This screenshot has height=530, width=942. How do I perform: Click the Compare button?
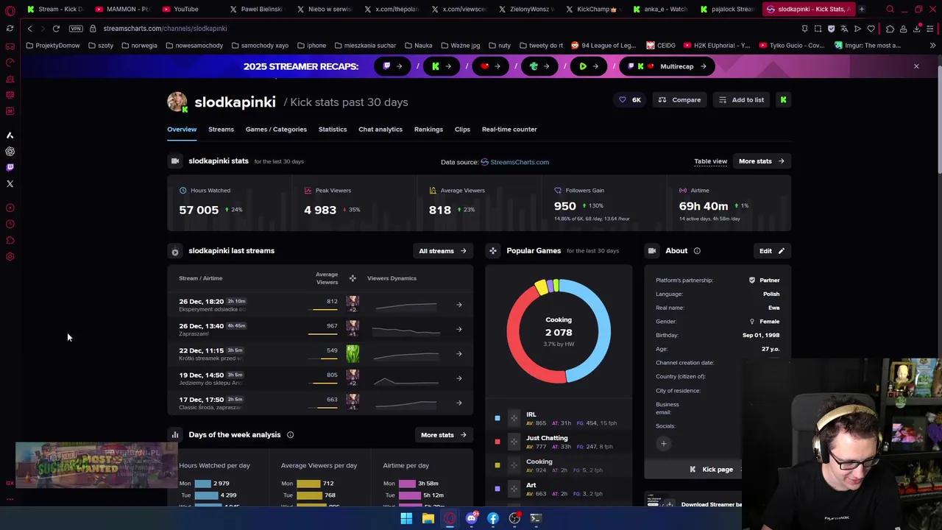[x=680, y=100]
